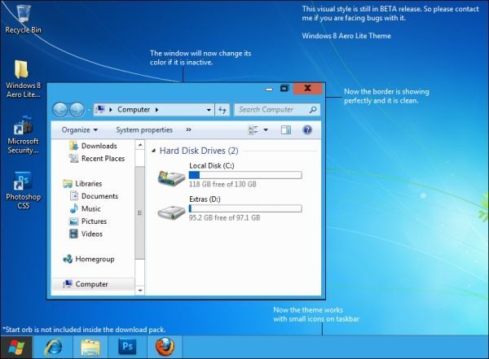The height and width of the screenshot is (359, 489).
Task: Show the preview pane
Action: pyautogui.click(x=286, y=130)
